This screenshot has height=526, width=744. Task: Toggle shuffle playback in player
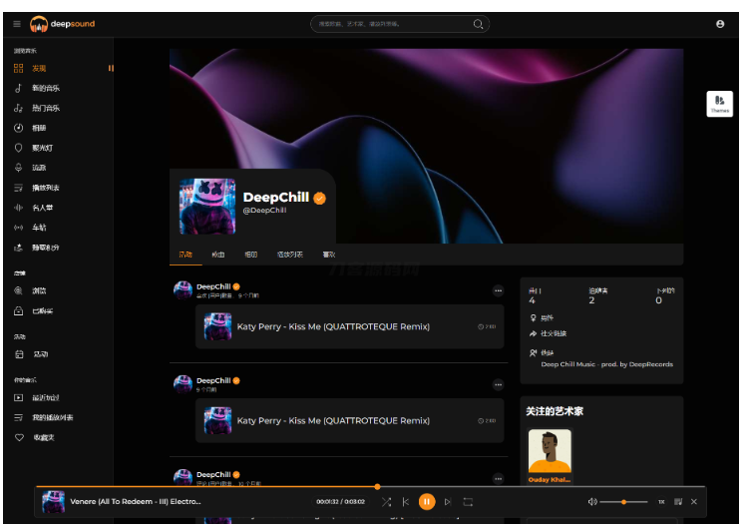coord(386,501)
